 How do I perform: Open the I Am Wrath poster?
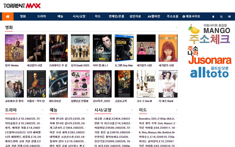click(102, 48)
